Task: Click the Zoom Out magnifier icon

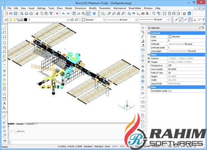Action: point(114,13)
